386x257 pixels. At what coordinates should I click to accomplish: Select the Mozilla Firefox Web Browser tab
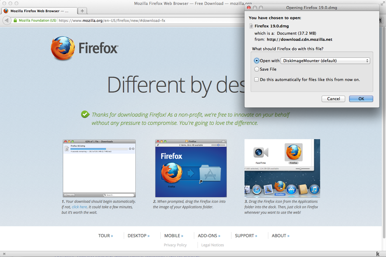tap(39, 11)
